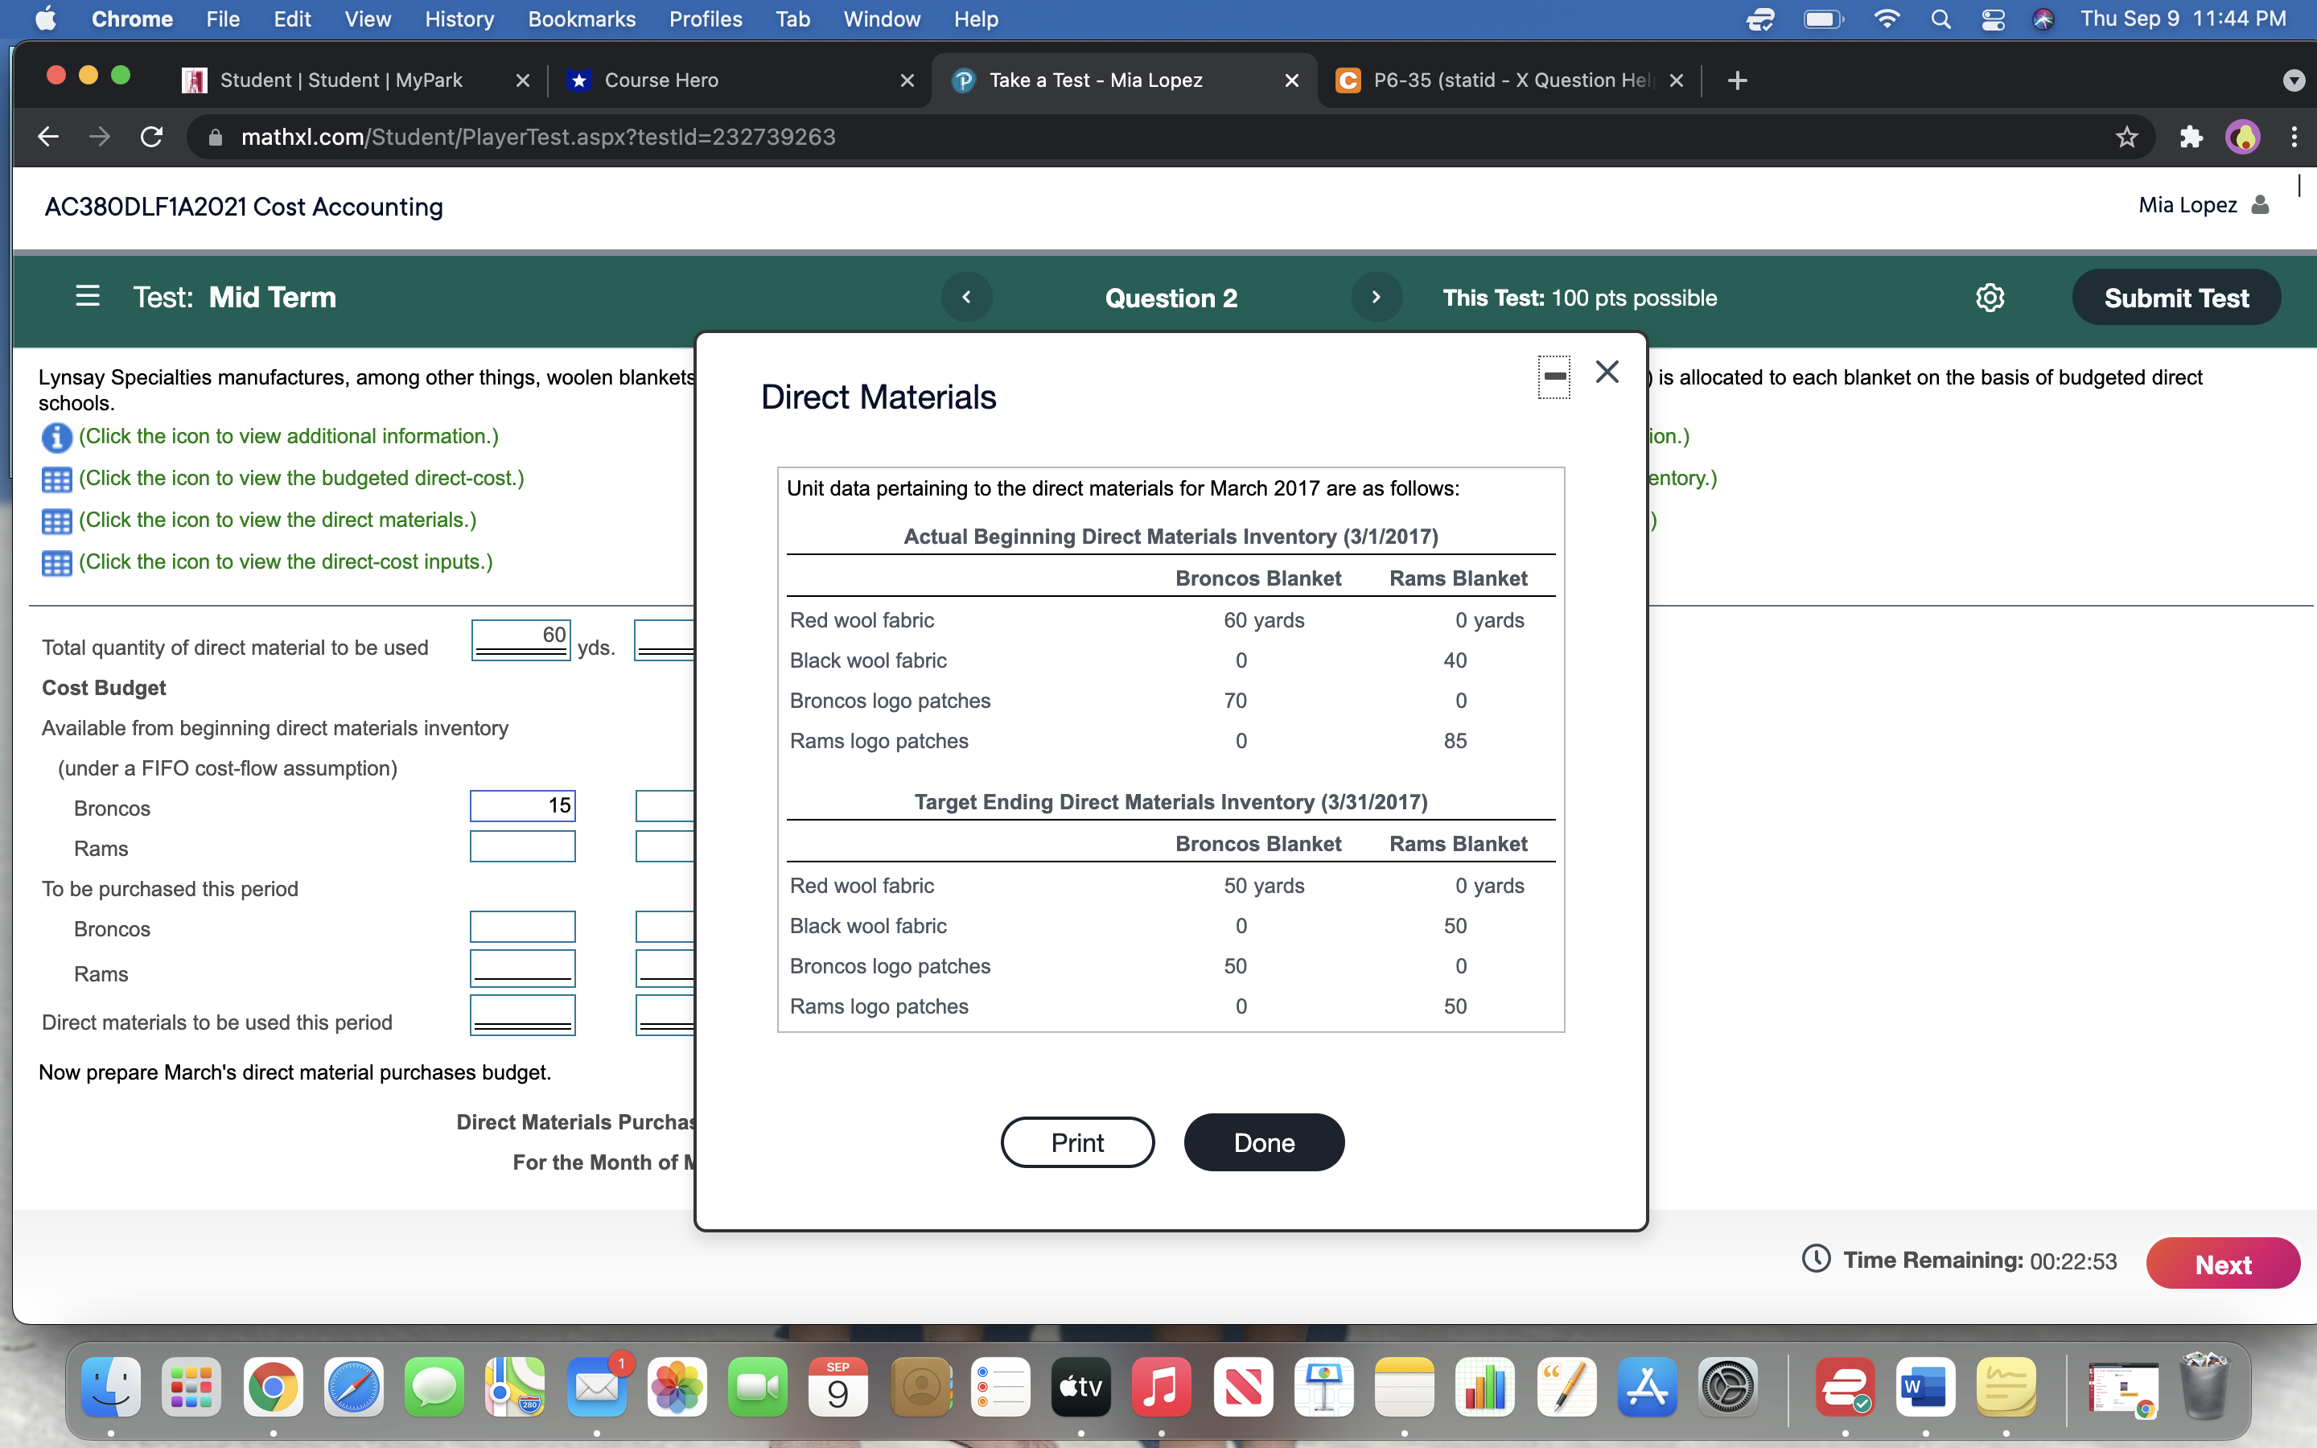This screenshot has width=2317, height=1448.
Task: Open the direct-cost inputs table icon
Action: 56,562
